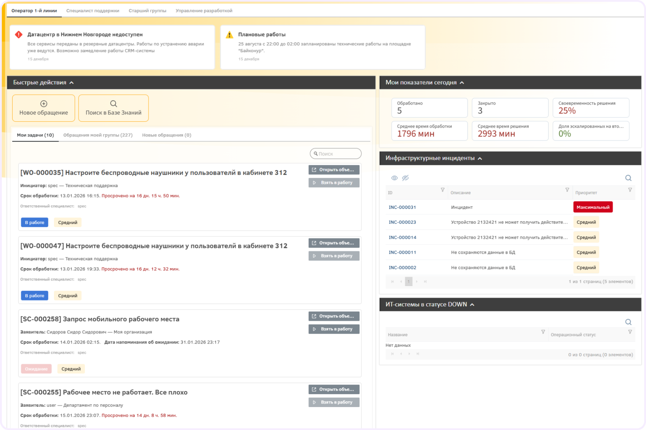Click the plus icon in Новое обращение
646x430 pixels.
(x=44, y=104)
